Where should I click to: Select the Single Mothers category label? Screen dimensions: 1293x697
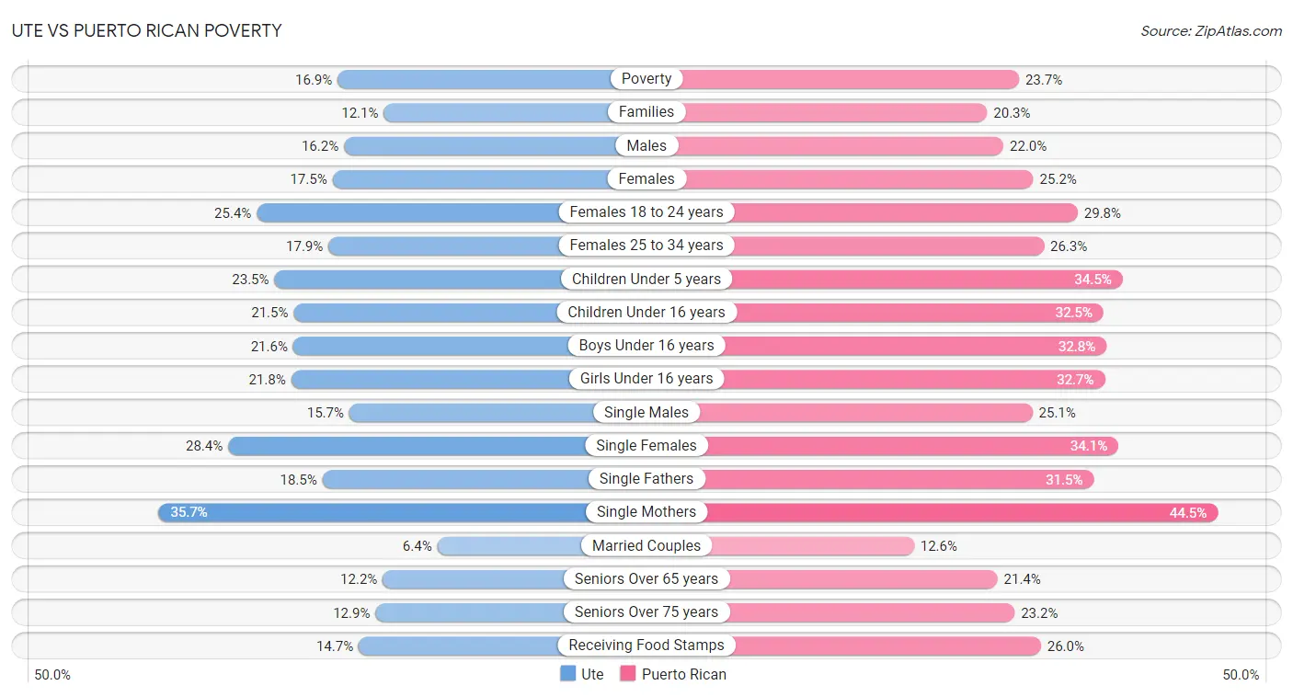646,512
